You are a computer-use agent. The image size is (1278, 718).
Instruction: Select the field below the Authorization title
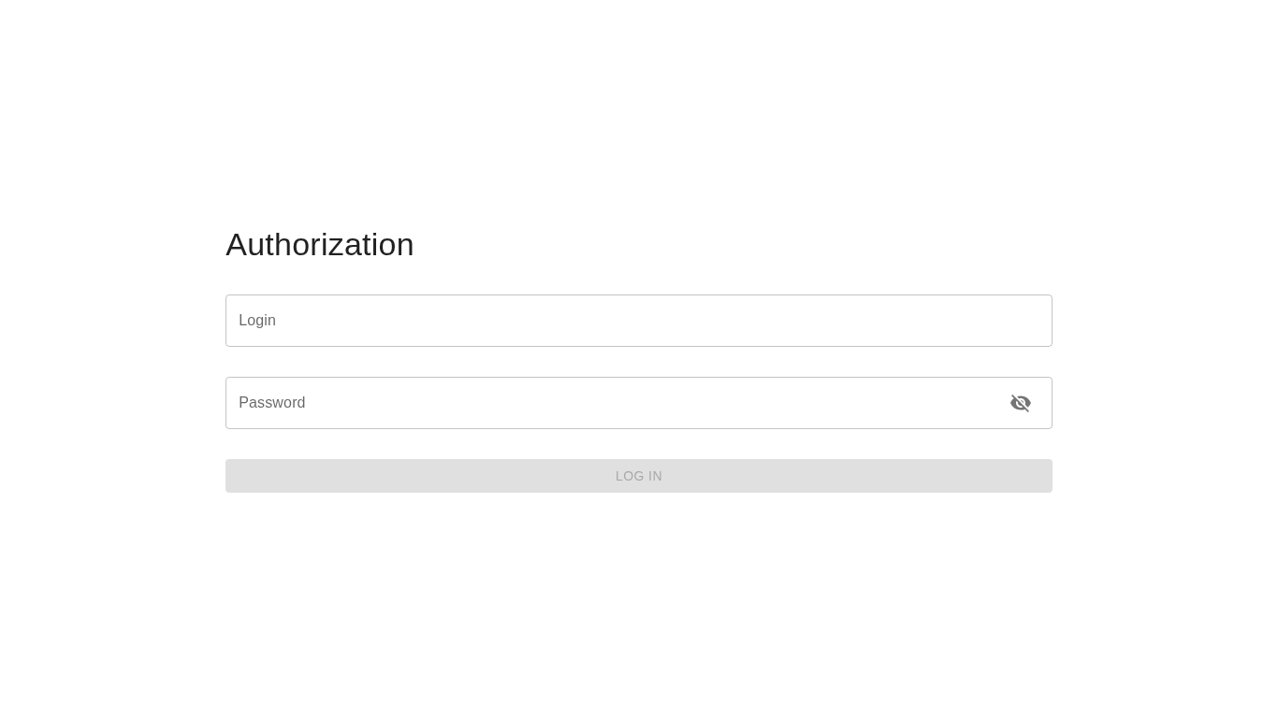click(638, 321)
